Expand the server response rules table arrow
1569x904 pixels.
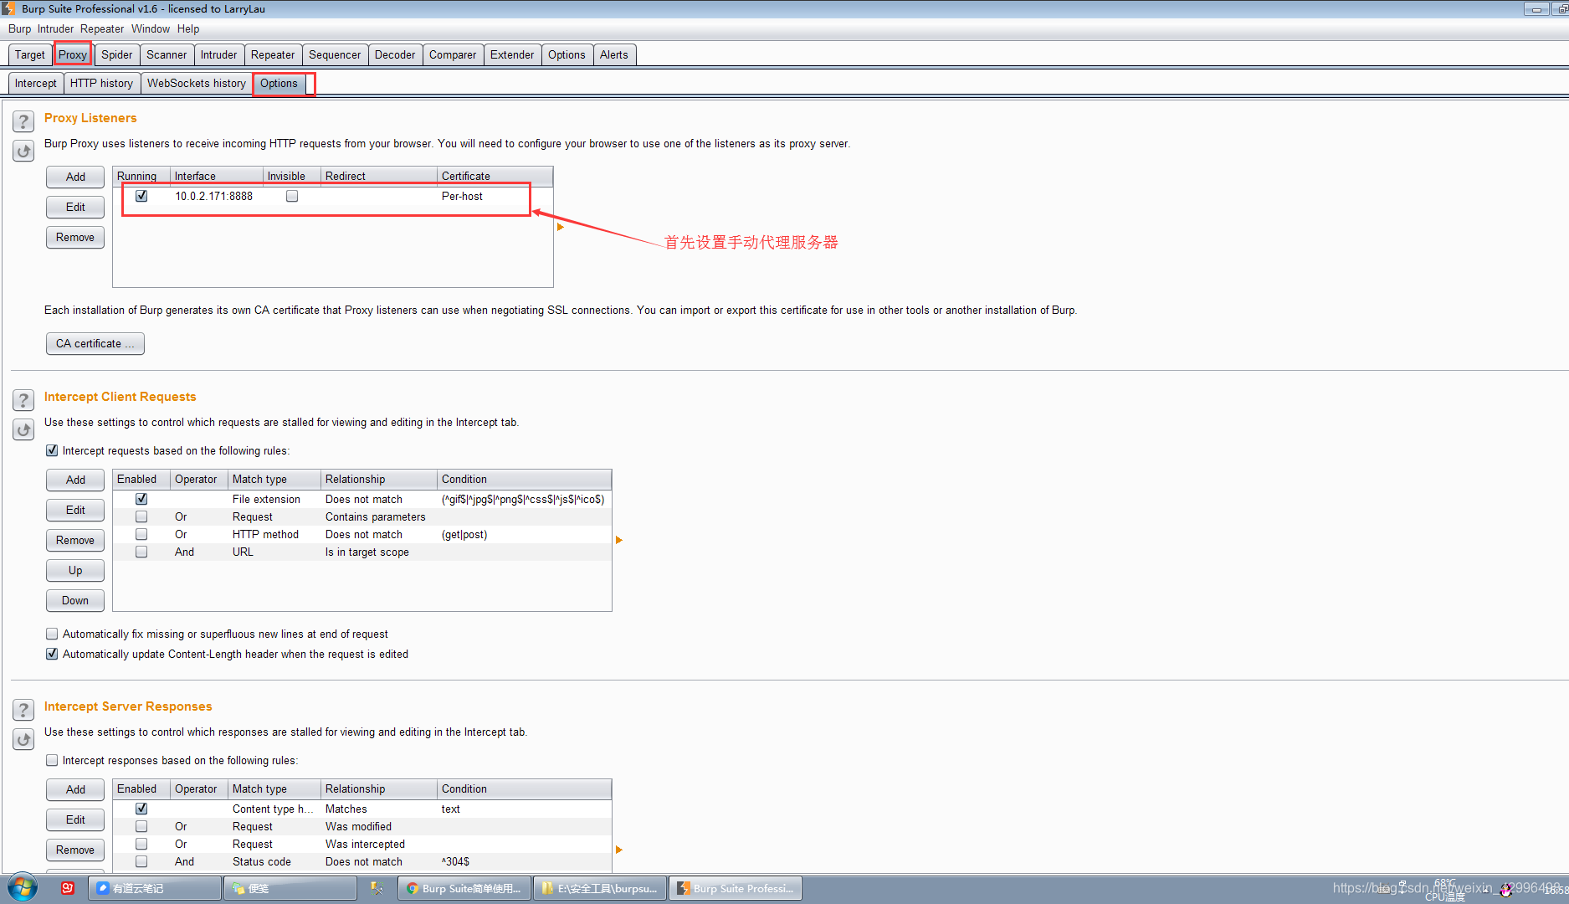[x=619, y=850]
